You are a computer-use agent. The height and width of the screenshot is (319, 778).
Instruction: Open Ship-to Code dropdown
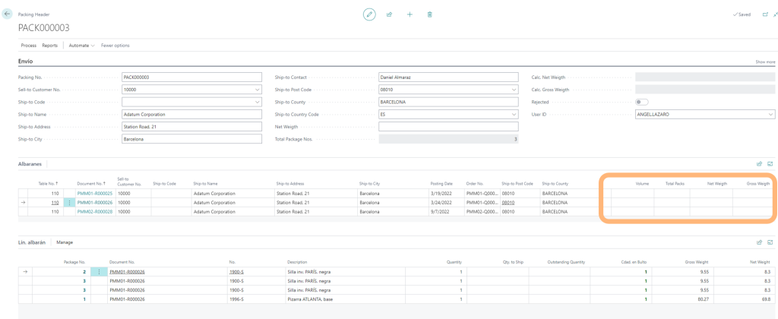[257, 103]
